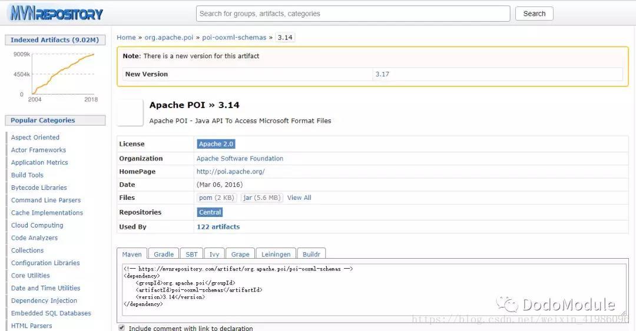Click the Apache POI artifact thumbnail image
The width and height of the screenshot is (636, 331).
pos(130,112)
